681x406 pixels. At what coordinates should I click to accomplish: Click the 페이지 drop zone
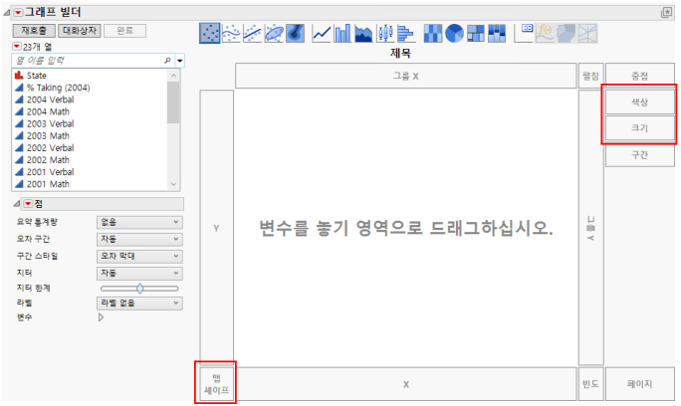(x=640, y=384)
